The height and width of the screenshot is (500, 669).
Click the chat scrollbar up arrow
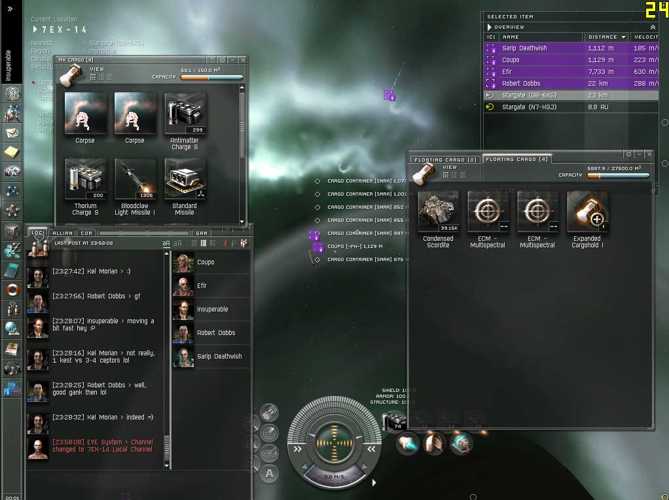click(x=166, y=254)
